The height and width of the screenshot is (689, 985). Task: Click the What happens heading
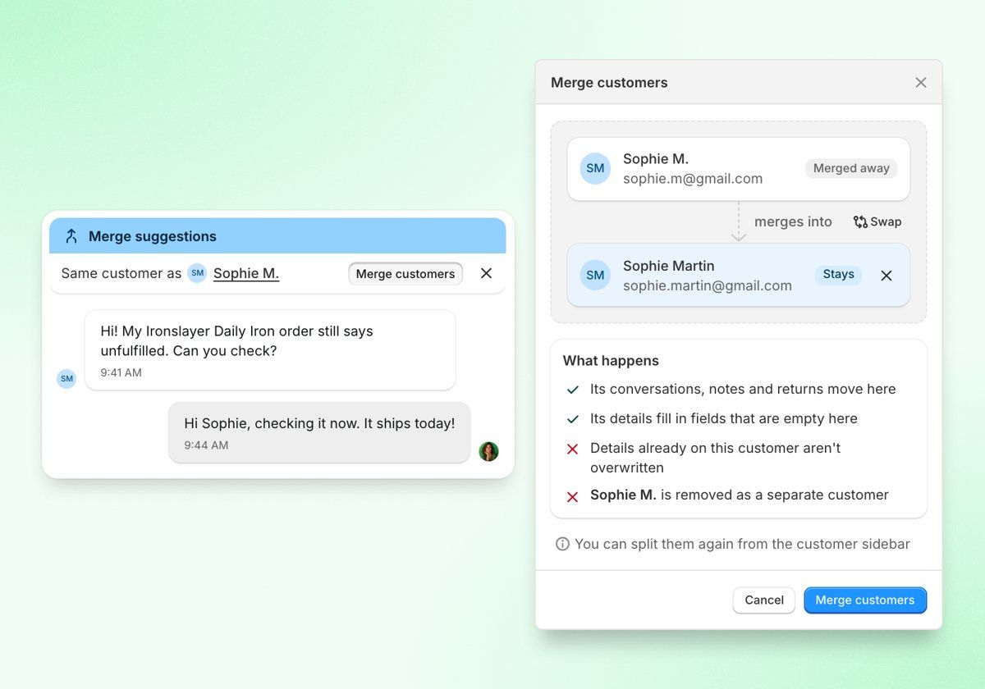[611, 361]
